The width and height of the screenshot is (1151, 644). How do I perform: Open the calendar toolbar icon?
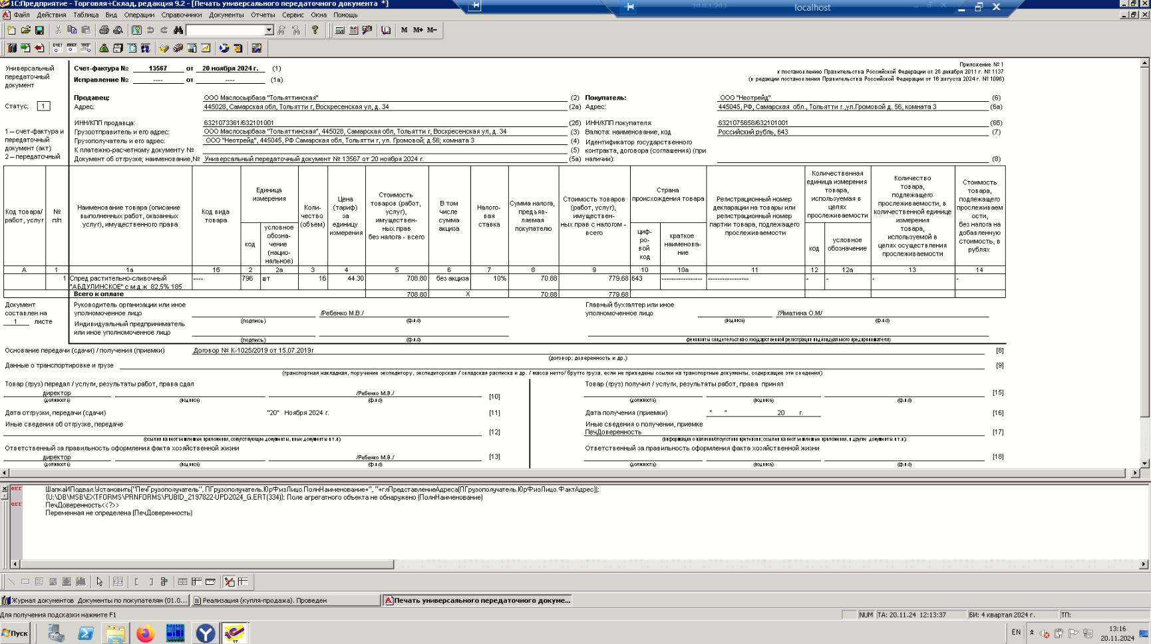tap(353, 30)
